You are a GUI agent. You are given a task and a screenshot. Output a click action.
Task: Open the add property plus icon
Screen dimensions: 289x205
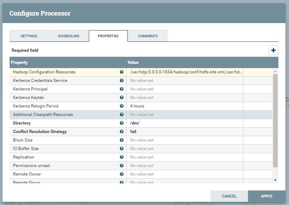[273, 50]
